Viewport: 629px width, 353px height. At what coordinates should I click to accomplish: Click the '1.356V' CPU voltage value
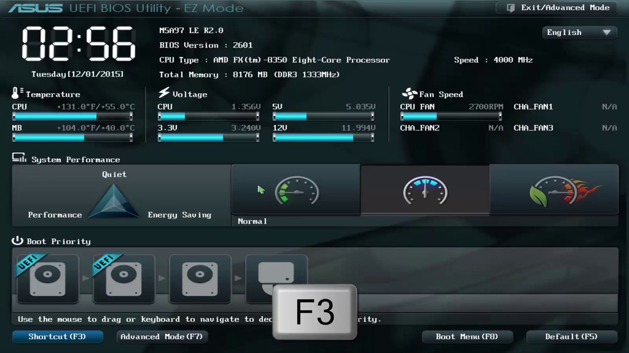(x=246, y=106)
